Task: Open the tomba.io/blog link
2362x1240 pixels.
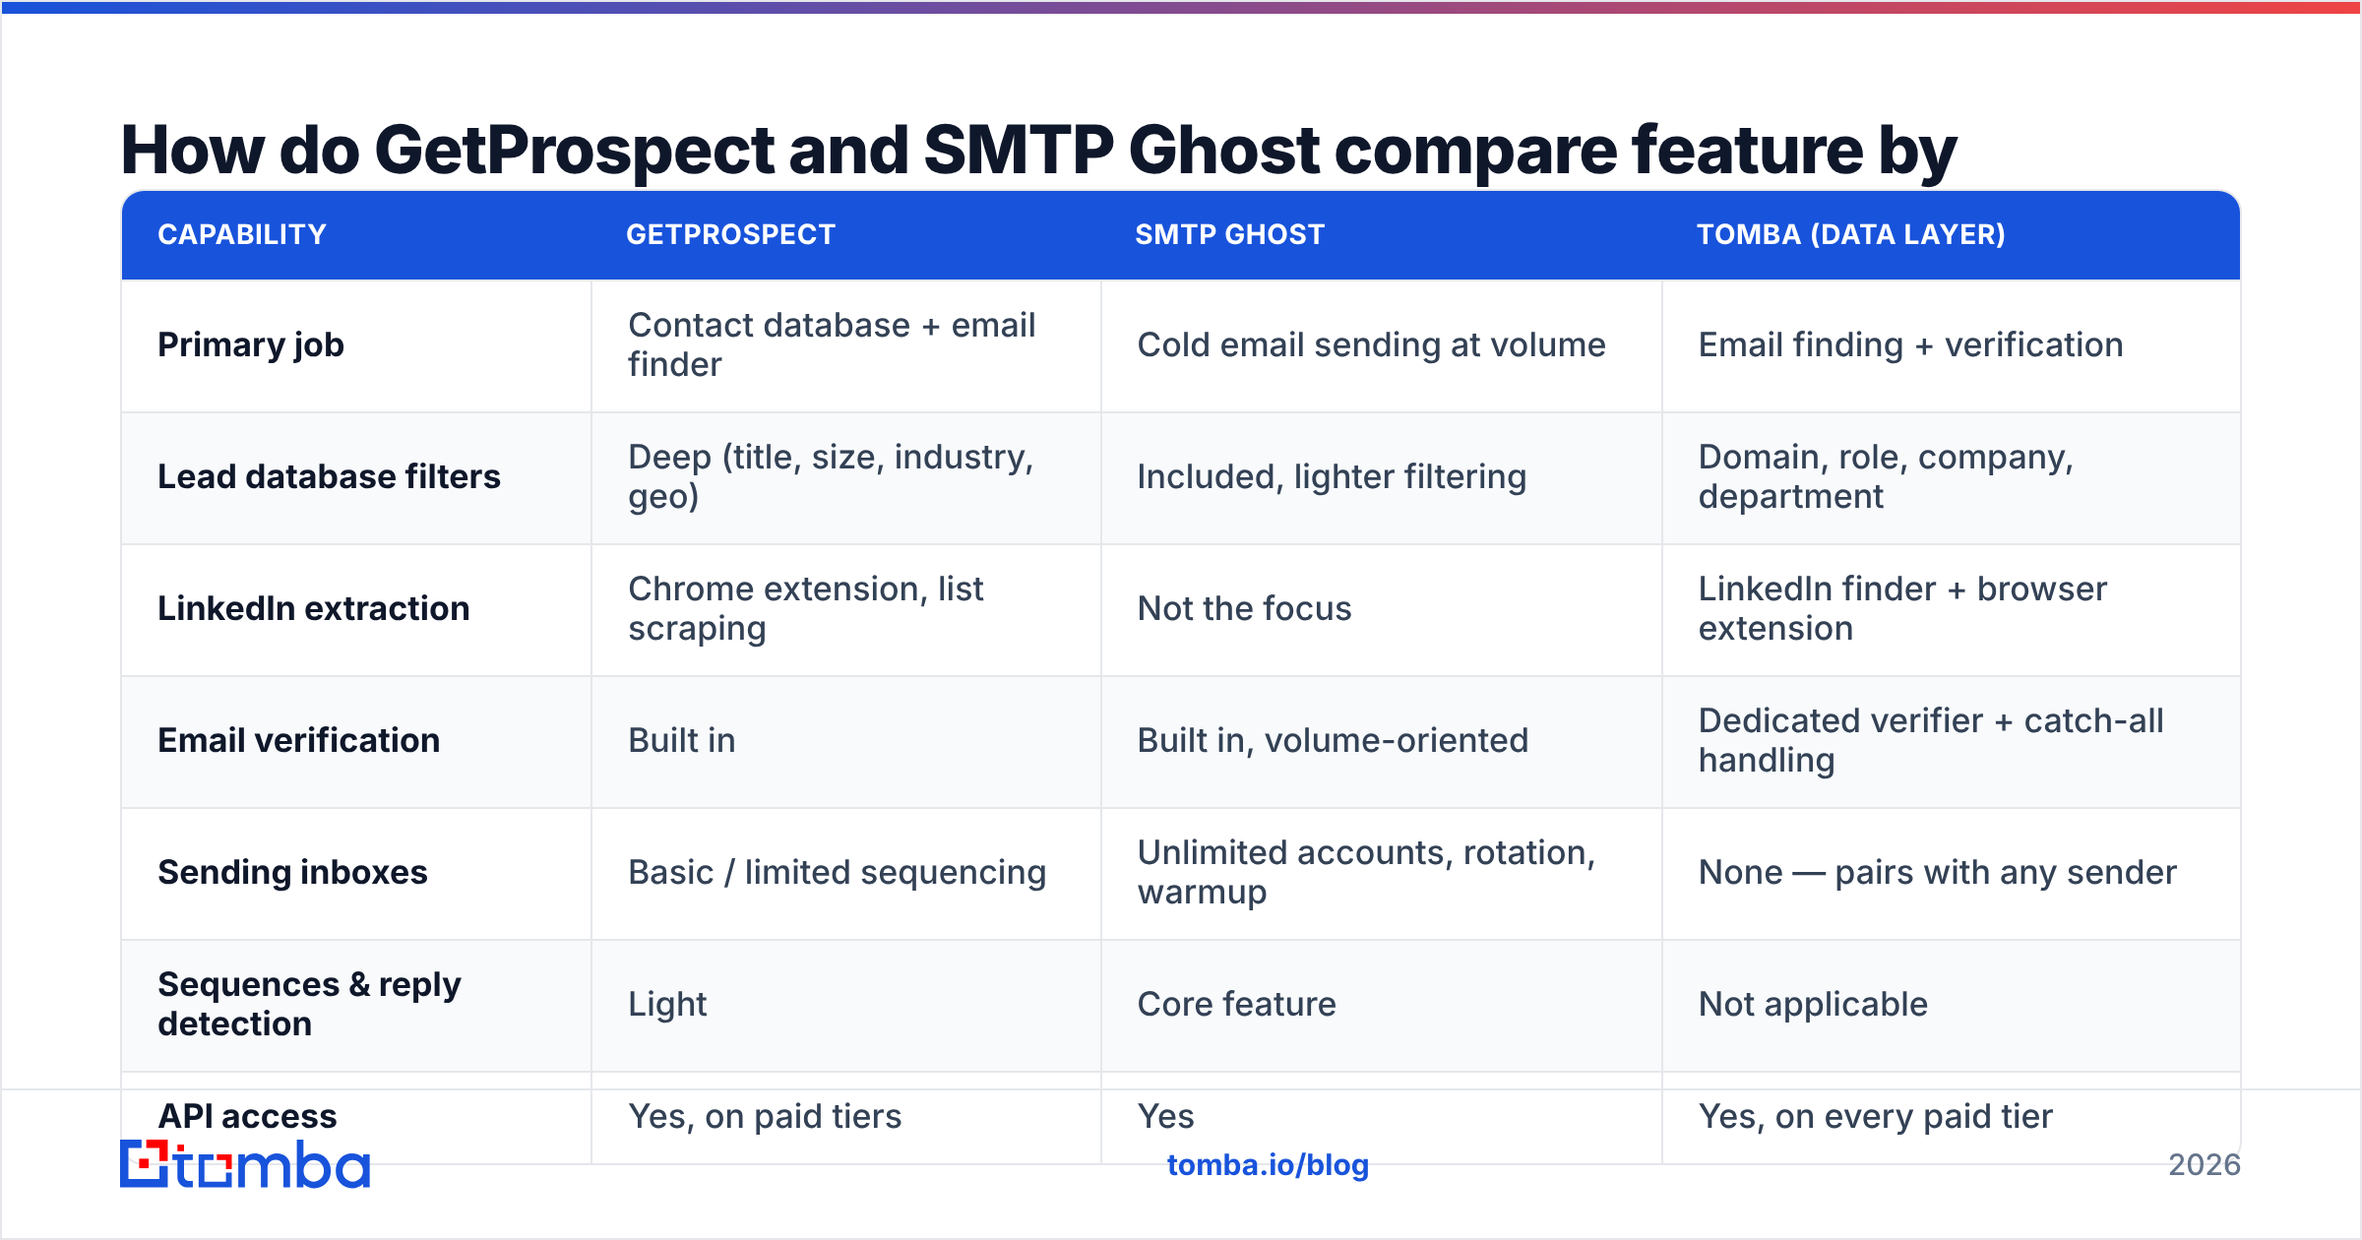Action: tap(1268, 1165)
